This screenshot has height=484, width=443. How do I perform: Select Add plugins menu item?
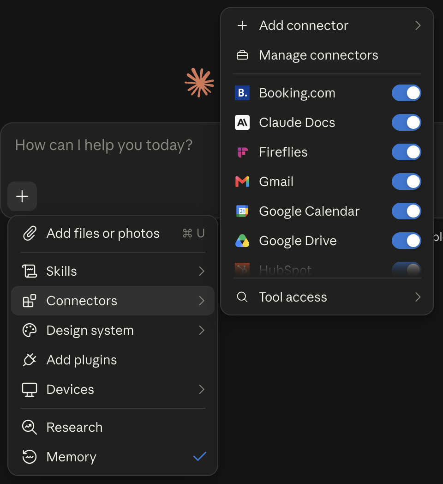point(113,360)
